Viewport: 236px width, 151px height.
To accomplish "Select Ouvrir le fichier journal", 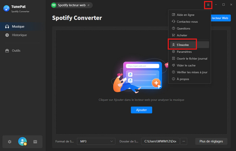I will click(189, 58).
